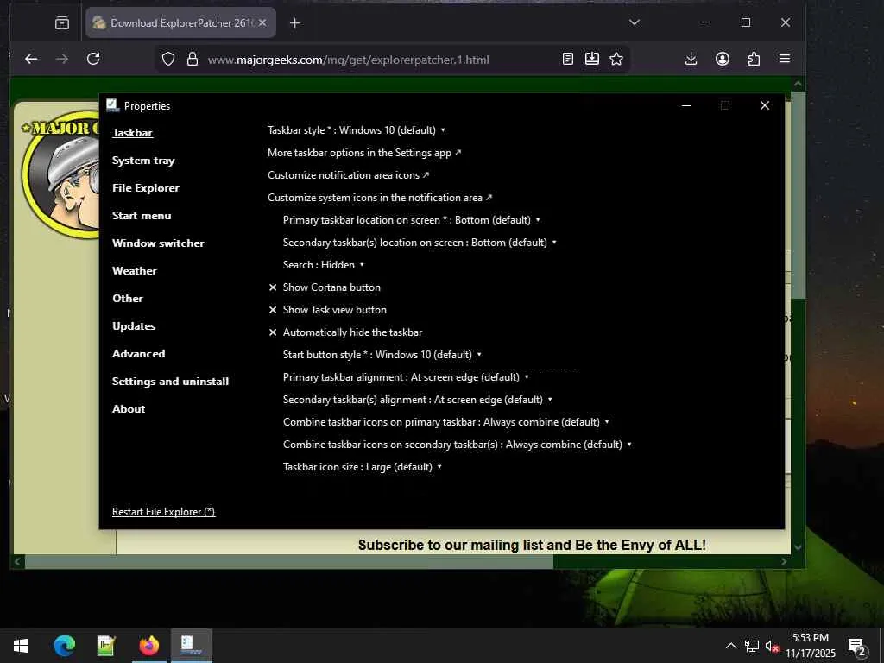View site security padlock info
This screenshot has width=884, height=663.
pos(193,60)
